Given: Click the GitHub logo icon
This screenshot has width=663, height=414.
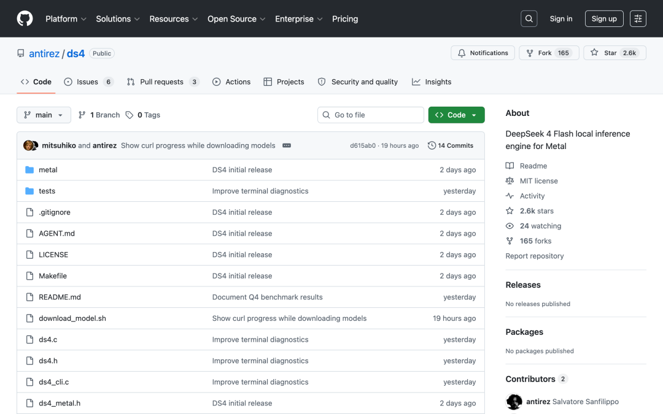Looking at the screenshot, I should point(25,18).
